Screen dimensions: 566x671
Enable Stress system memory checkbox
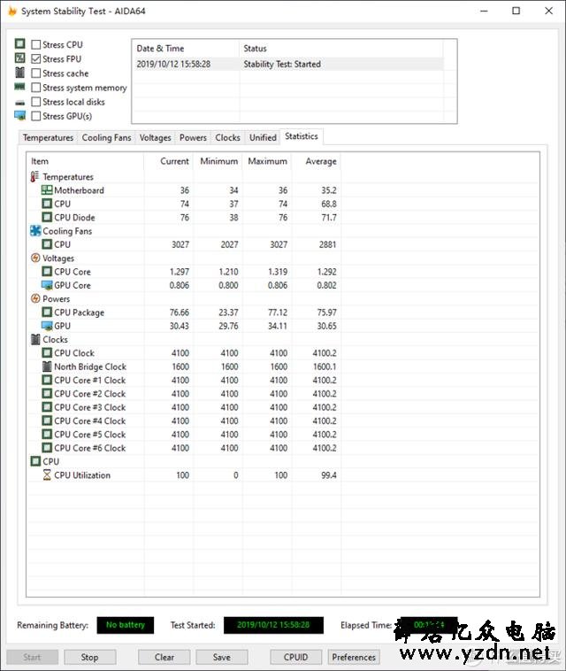36,88
